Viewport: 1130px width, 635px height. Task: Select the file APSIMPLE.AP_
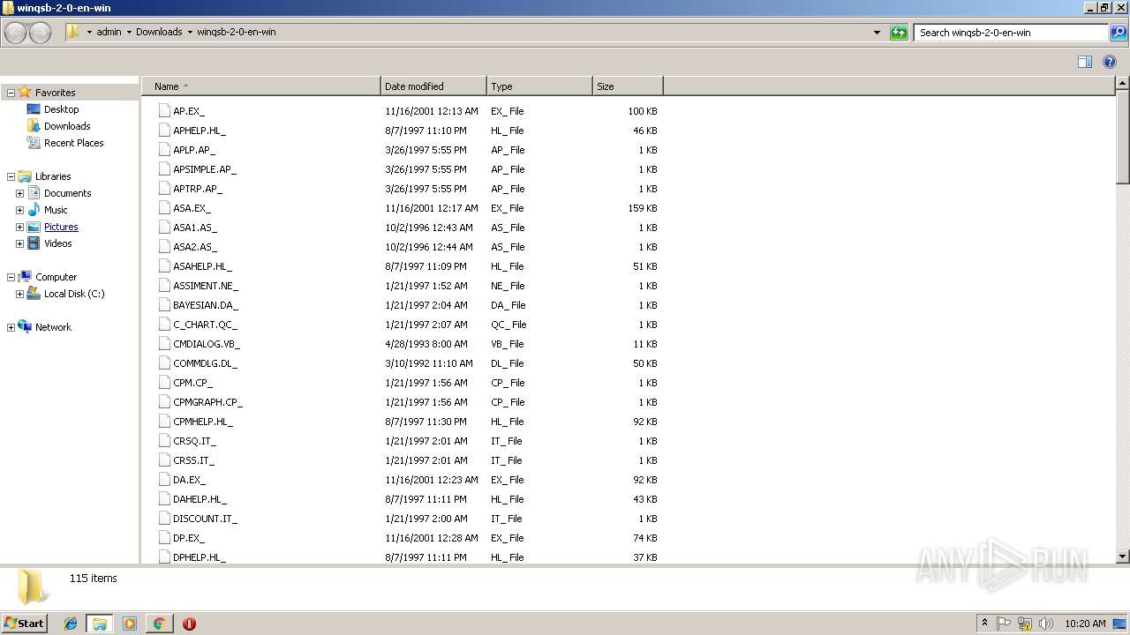[205, 169]
